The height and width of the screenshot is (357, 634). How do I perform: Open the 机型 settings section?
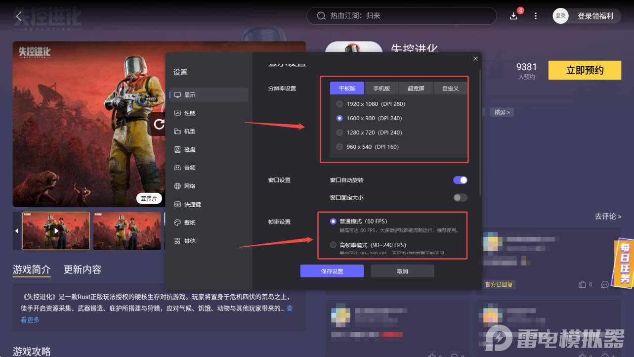click(209, 132)
